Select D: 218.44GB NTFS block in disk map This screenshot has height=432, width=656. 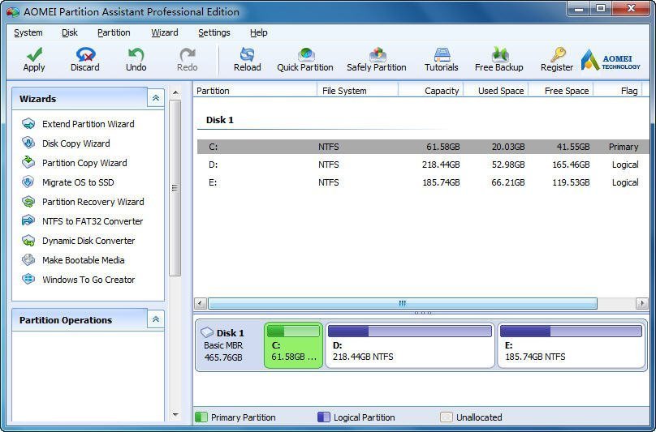click(x=410, y=344)
